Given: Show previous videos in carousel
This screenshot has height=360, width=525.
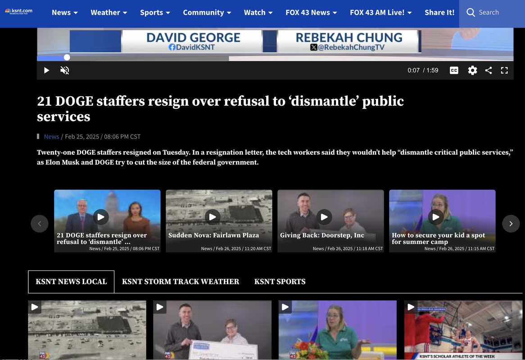Looking at the screenshot, I should pos(40,224).
